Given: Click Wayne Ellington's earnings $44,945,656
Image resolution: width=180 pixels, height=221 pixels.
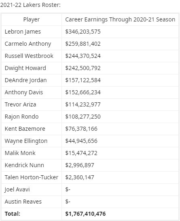Looking at the screenshot, I should [x=81, y=141].
